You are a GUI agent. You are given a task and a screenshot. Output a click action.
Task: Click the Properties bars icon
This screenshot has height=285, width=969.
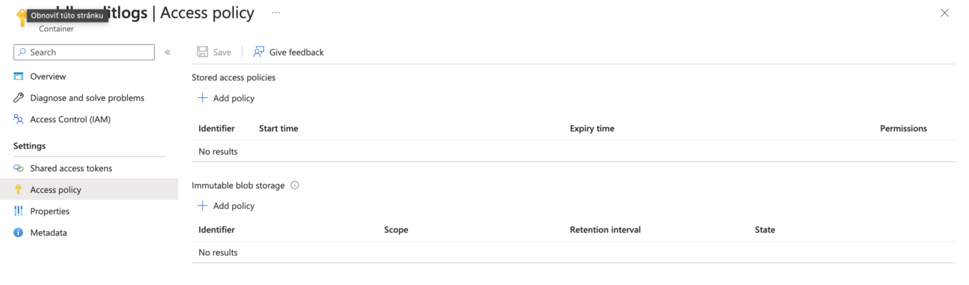point(19,211)
